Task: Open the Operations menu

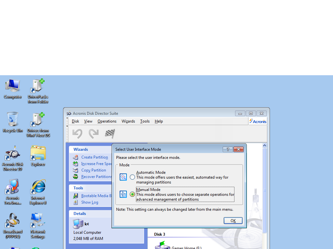Action: click(107, 121)
